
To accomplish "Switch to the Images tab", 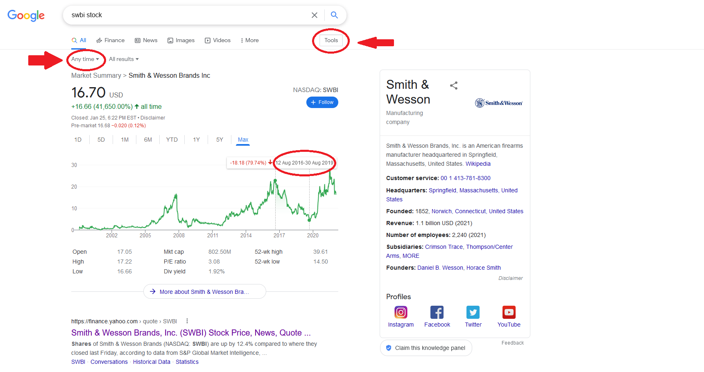I will (181, 41).
